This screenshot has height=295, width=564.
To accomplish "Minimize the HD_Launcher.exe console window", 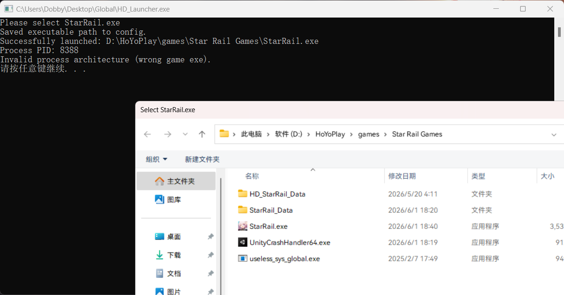I will (x=496, y=9).
